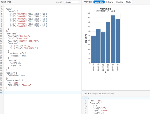Collapse the "options" fold arrow
This screenshot has height=114, width=150.
[3, 73]
